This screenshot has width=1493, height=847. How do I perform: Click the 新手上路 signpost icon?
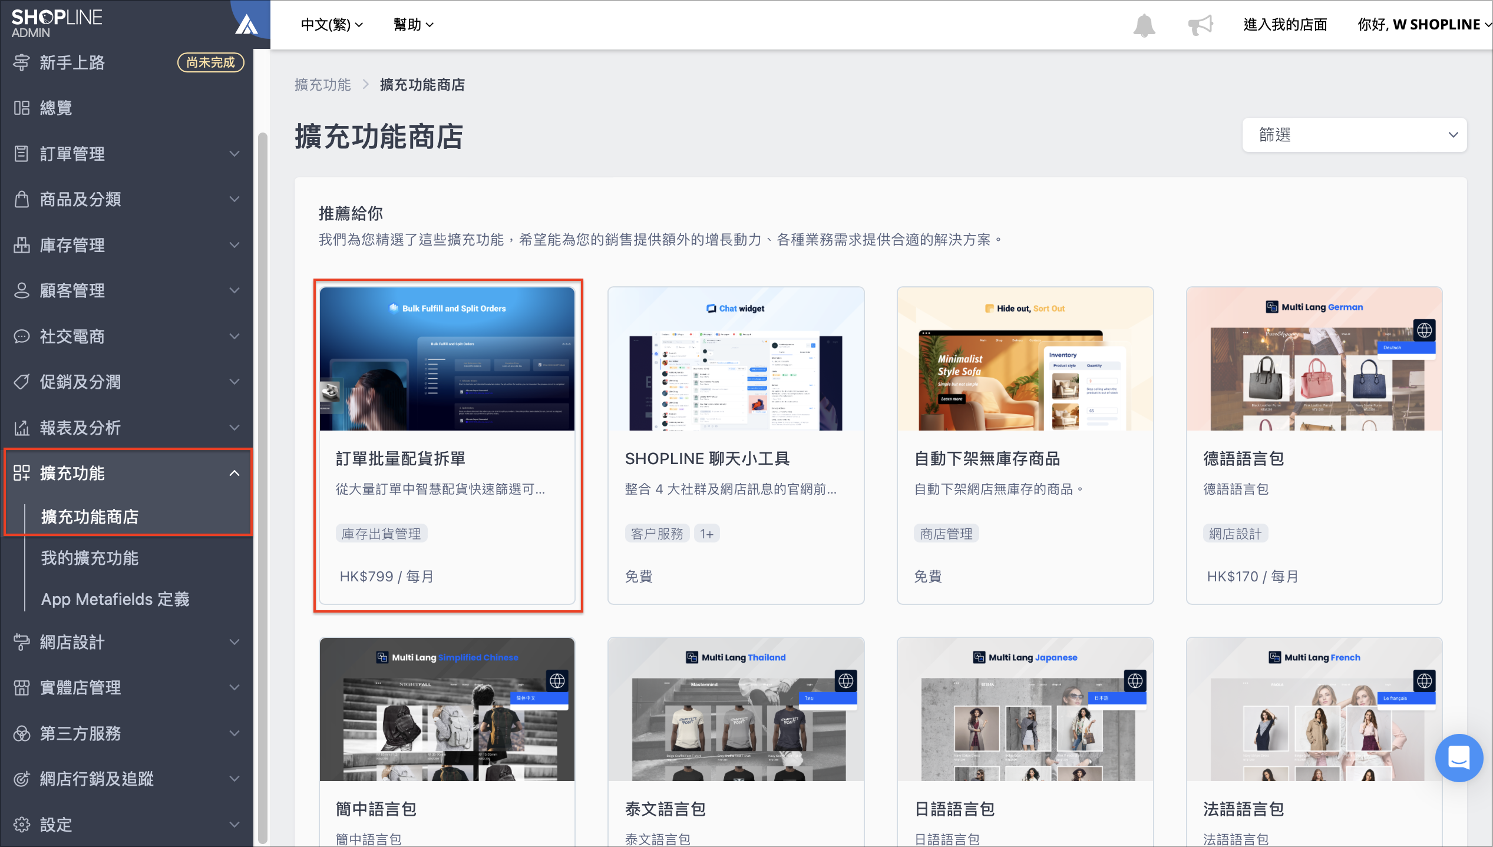[x=22, y=62]
